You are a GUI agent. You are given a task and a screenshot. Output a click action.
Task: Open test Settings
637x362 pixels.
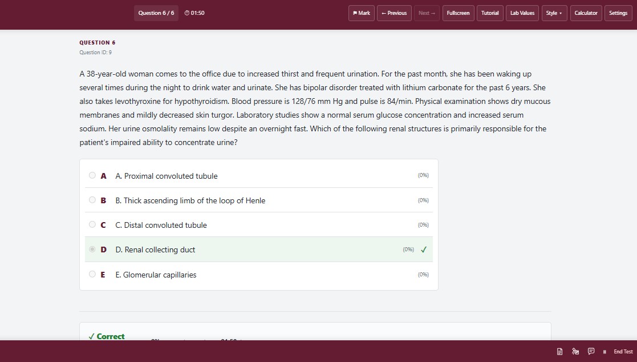[618, 13]
